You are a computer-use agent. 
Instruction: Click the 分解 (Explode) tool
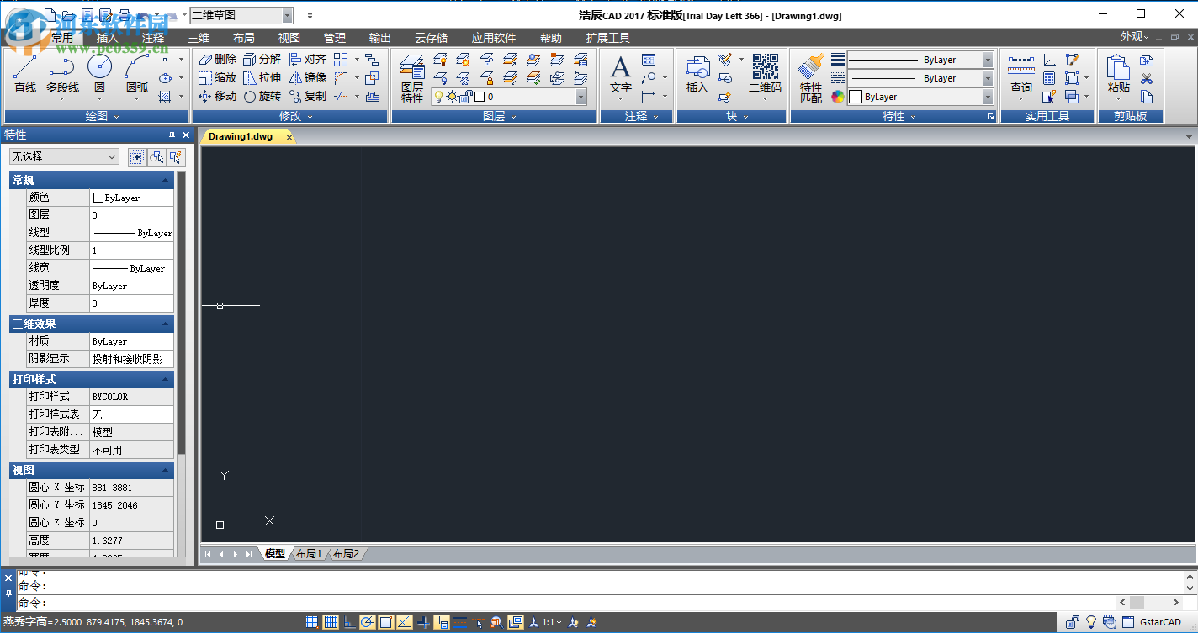[262, 59]
